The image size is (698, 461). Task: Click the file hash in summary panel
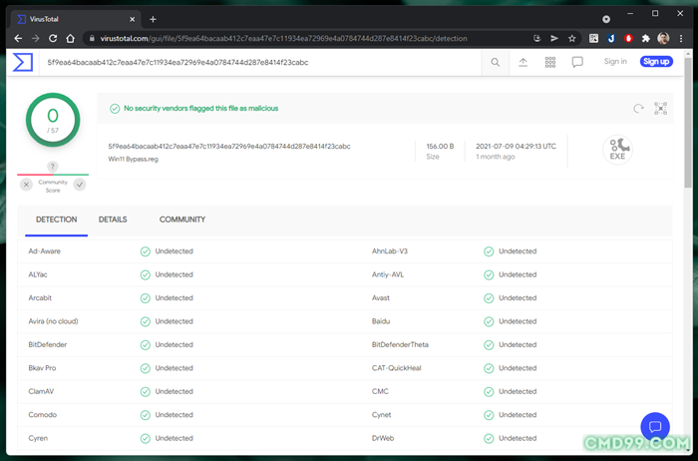coord(229,146)
